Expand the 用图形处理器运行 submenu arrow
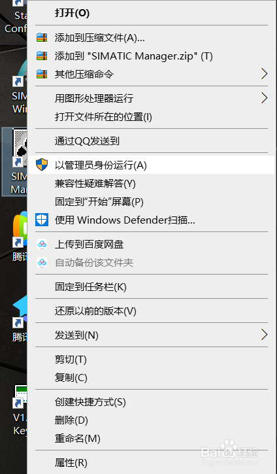The width and height of the screenshot is (277, 474). point(265,98)
